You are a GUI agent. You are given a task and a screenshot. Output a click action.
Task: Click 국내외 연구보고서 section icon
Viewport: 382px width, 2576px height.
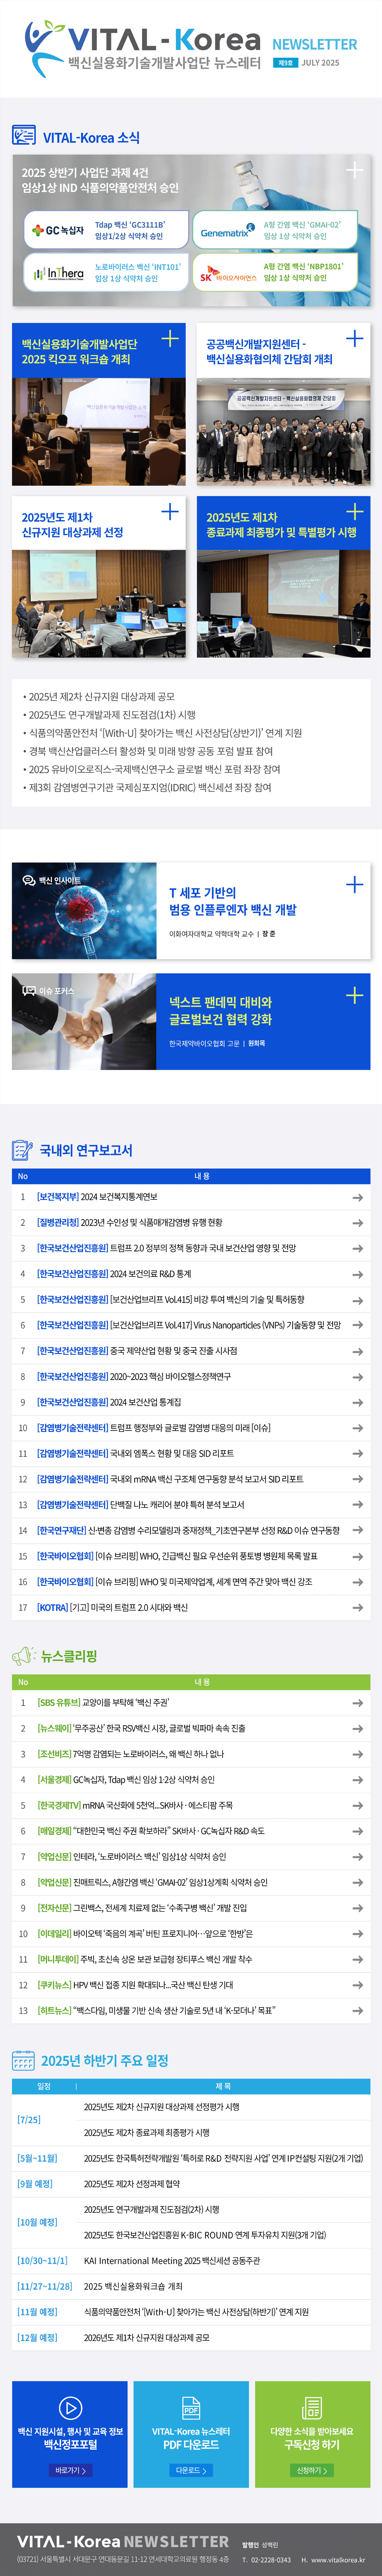[22, 1149]
